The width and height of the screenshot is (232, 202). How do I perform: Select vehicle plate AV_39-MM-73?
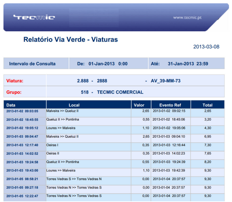tap(166, 81)
